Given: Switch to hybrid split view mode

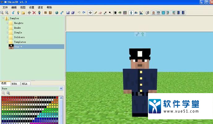Looking at the screenshot, I should pos(141,13).
